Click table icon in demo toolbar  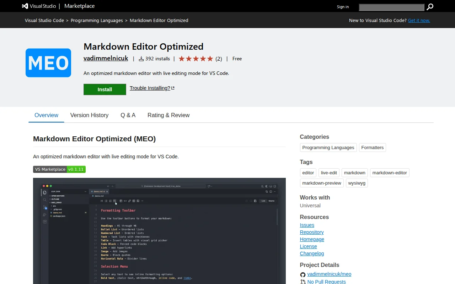pos(121,201)
